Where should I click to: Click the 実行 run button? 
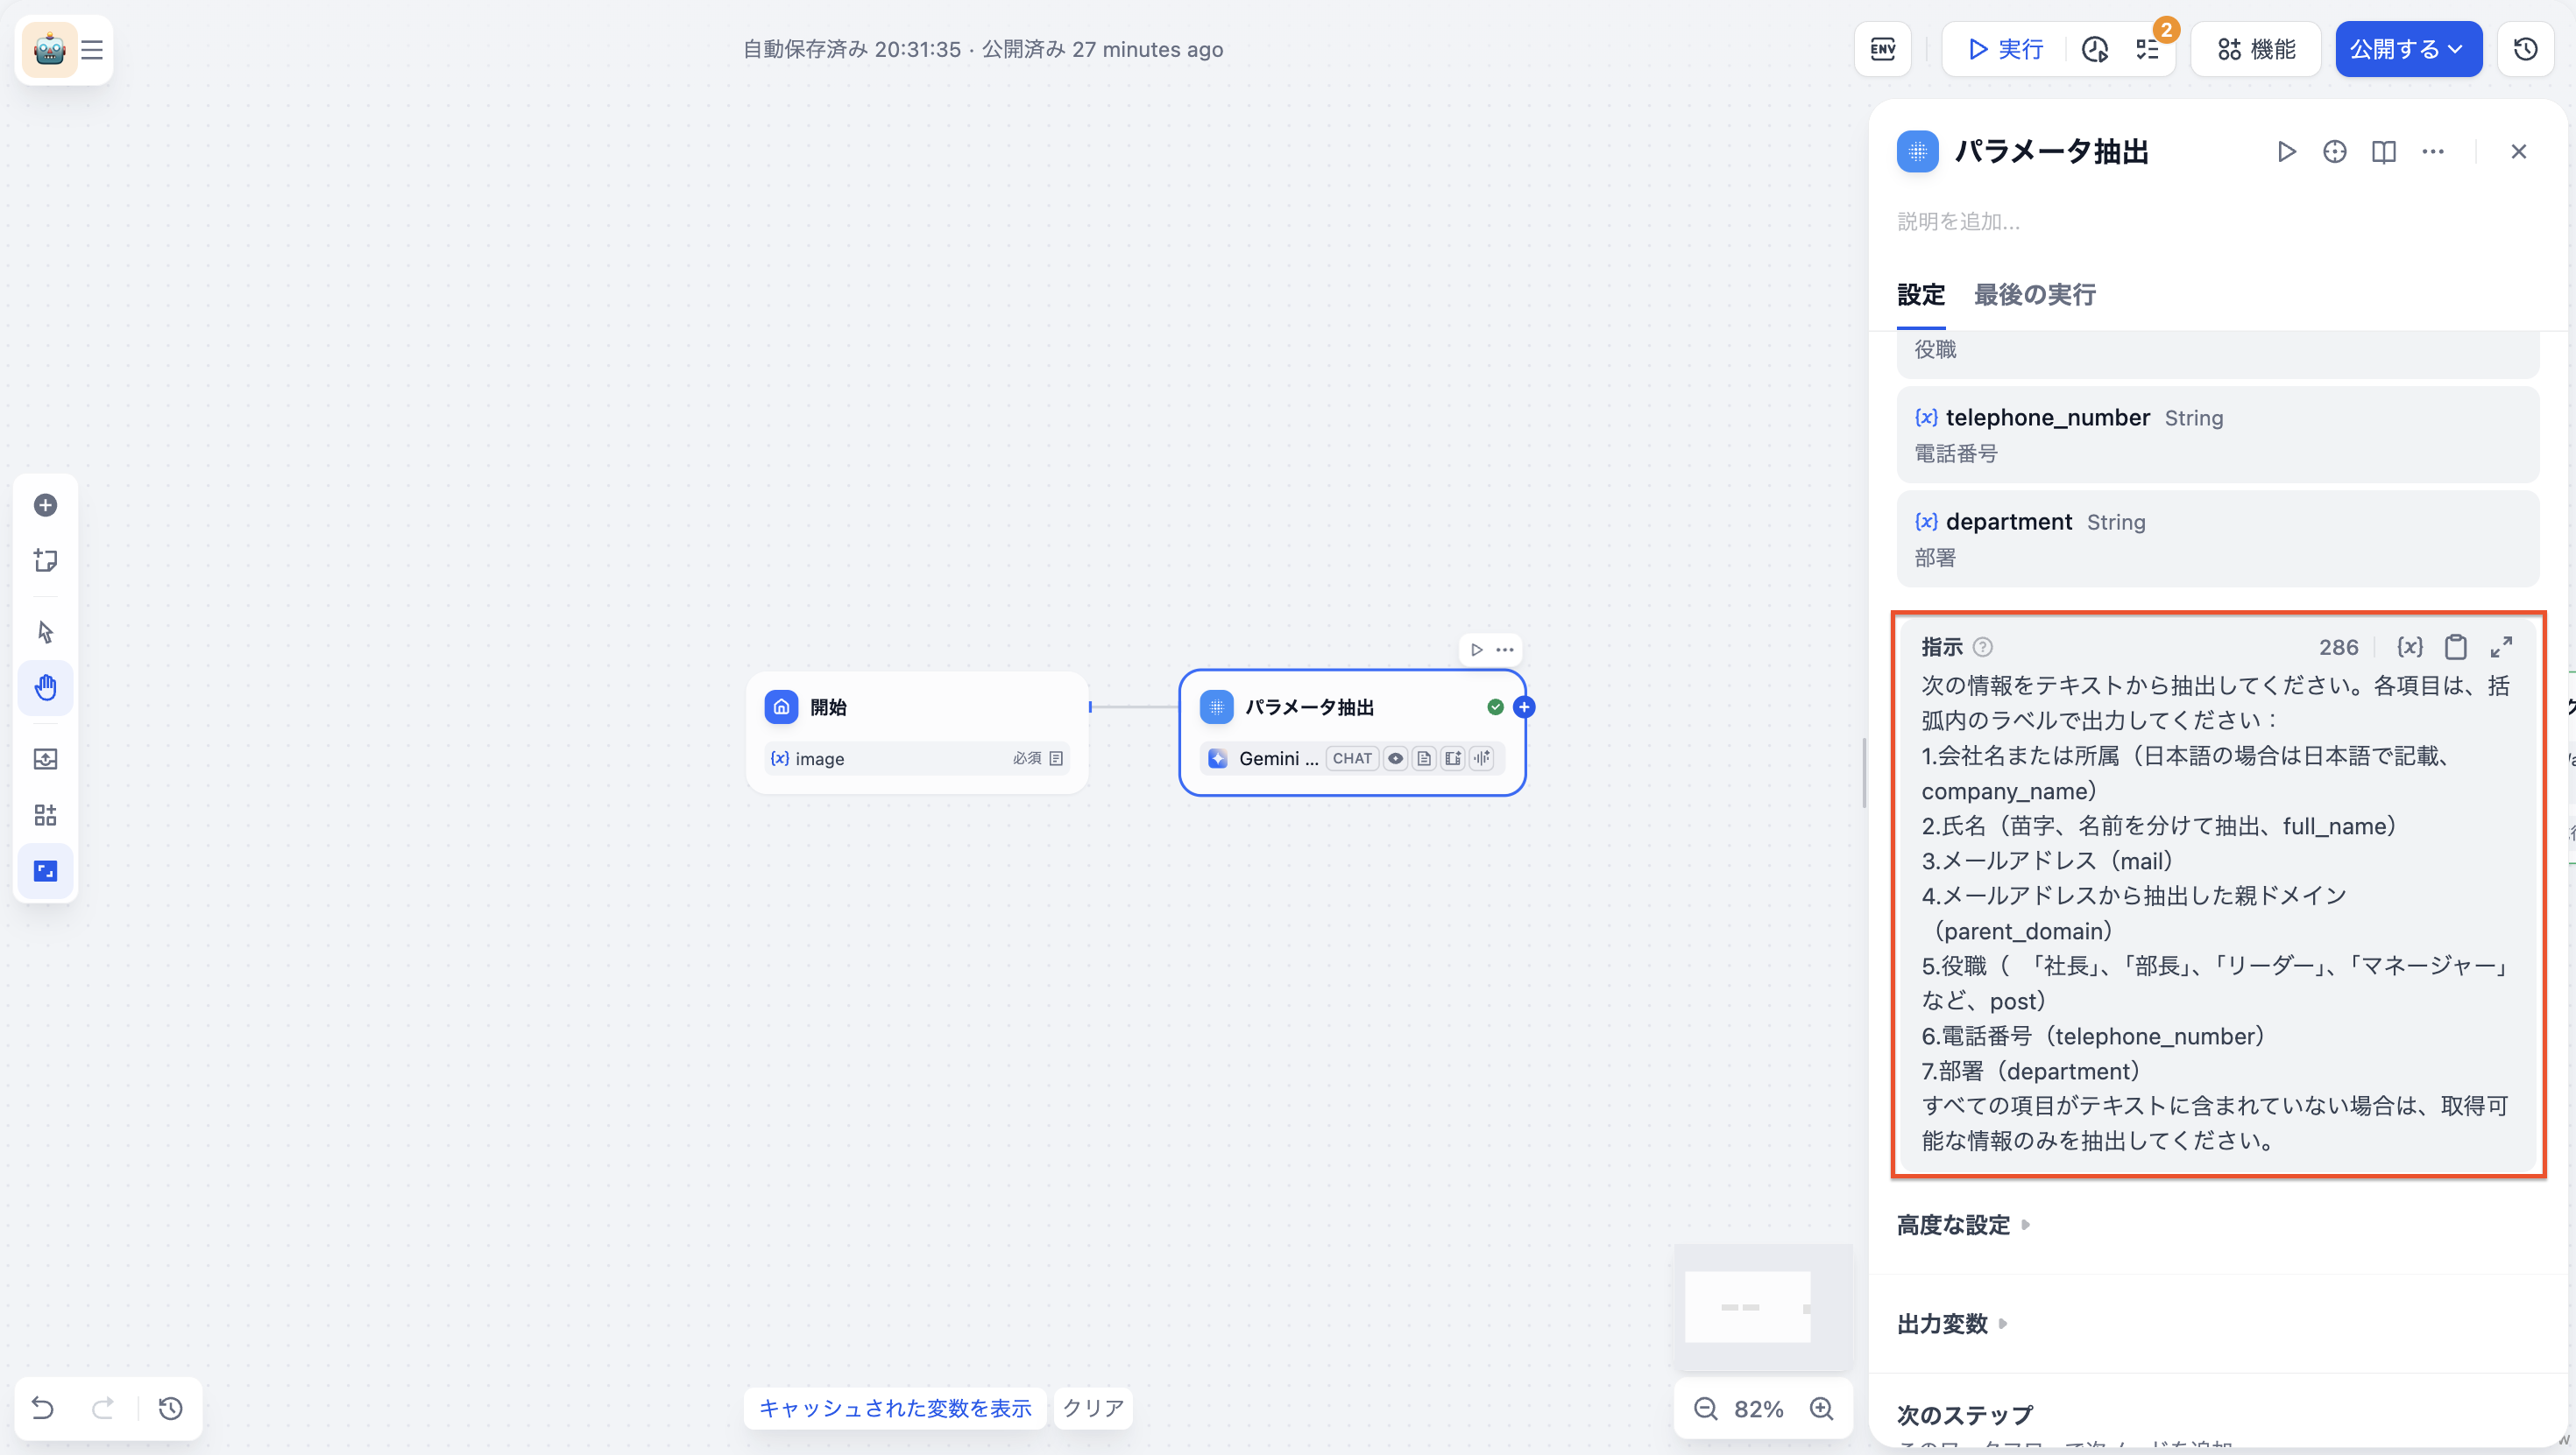tap(2005, 49)
